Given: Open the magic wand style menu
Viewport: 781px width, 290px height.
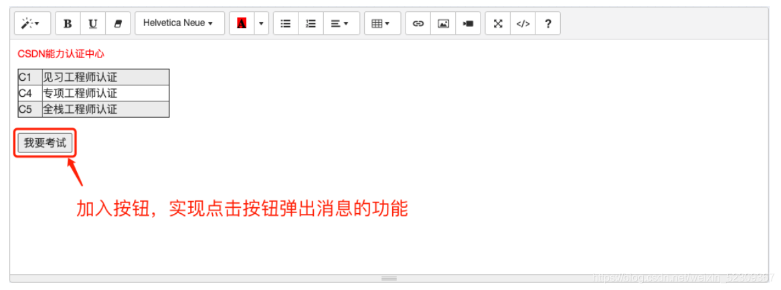Looking at the screenshot, I should pos(32,23).
